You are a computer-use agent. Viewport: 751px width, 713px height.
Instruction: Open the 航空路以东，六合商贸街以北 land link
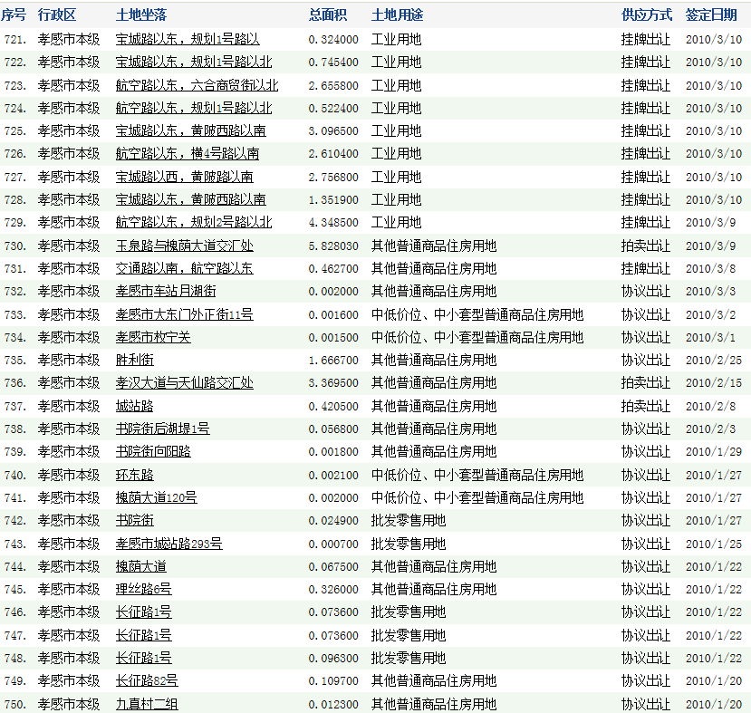tap(197, 85)
